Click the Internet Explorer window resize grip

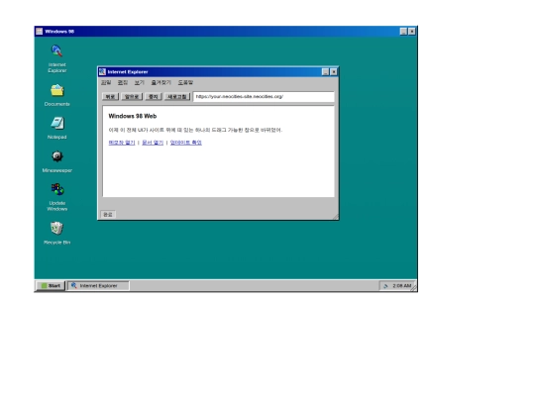[335, 217]
